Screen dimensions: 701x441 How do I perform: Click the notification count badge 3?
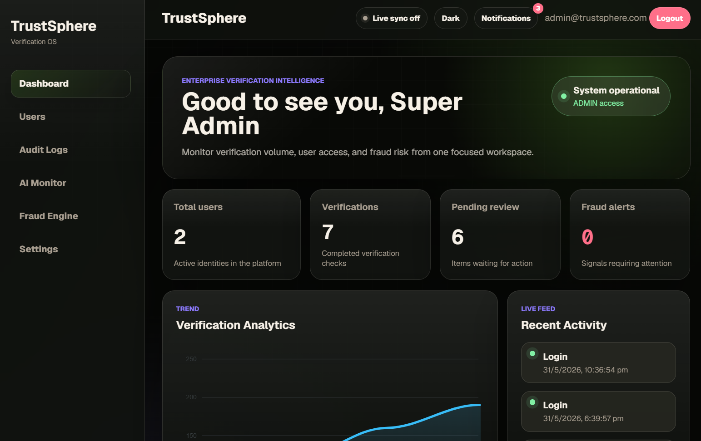click(x=538, y=8)
